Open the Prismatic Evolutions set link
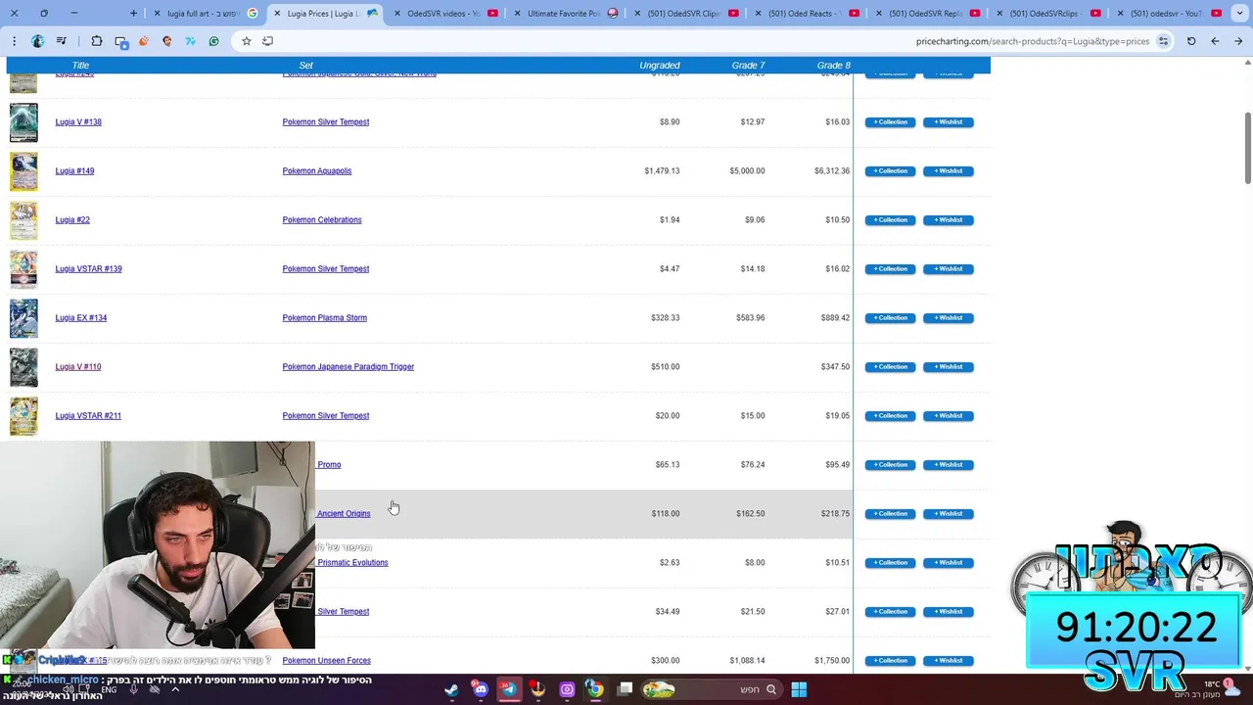This screenshot has height=705, width=1253. coord(352,563)
